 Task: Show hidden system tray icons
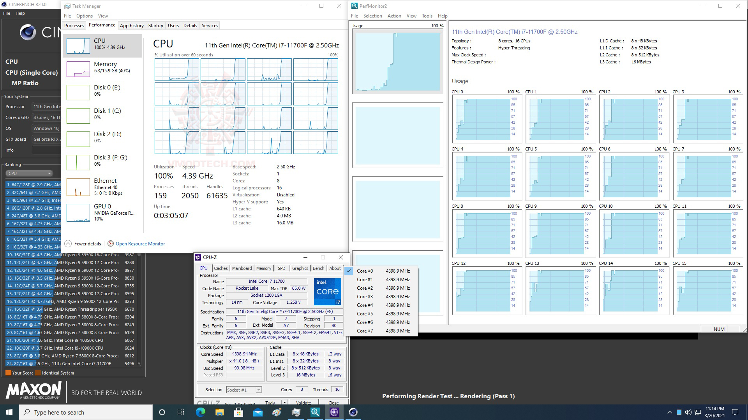coord(669,412)
